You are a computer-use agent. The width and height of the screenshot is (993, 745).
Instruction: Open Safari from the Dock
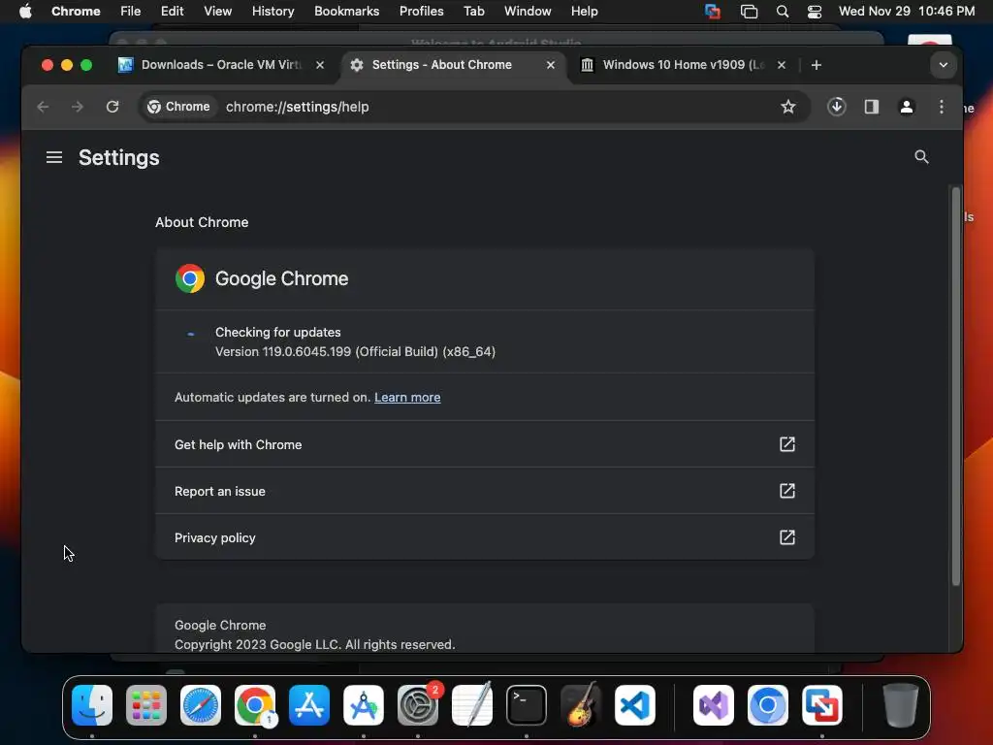[201, 705]
